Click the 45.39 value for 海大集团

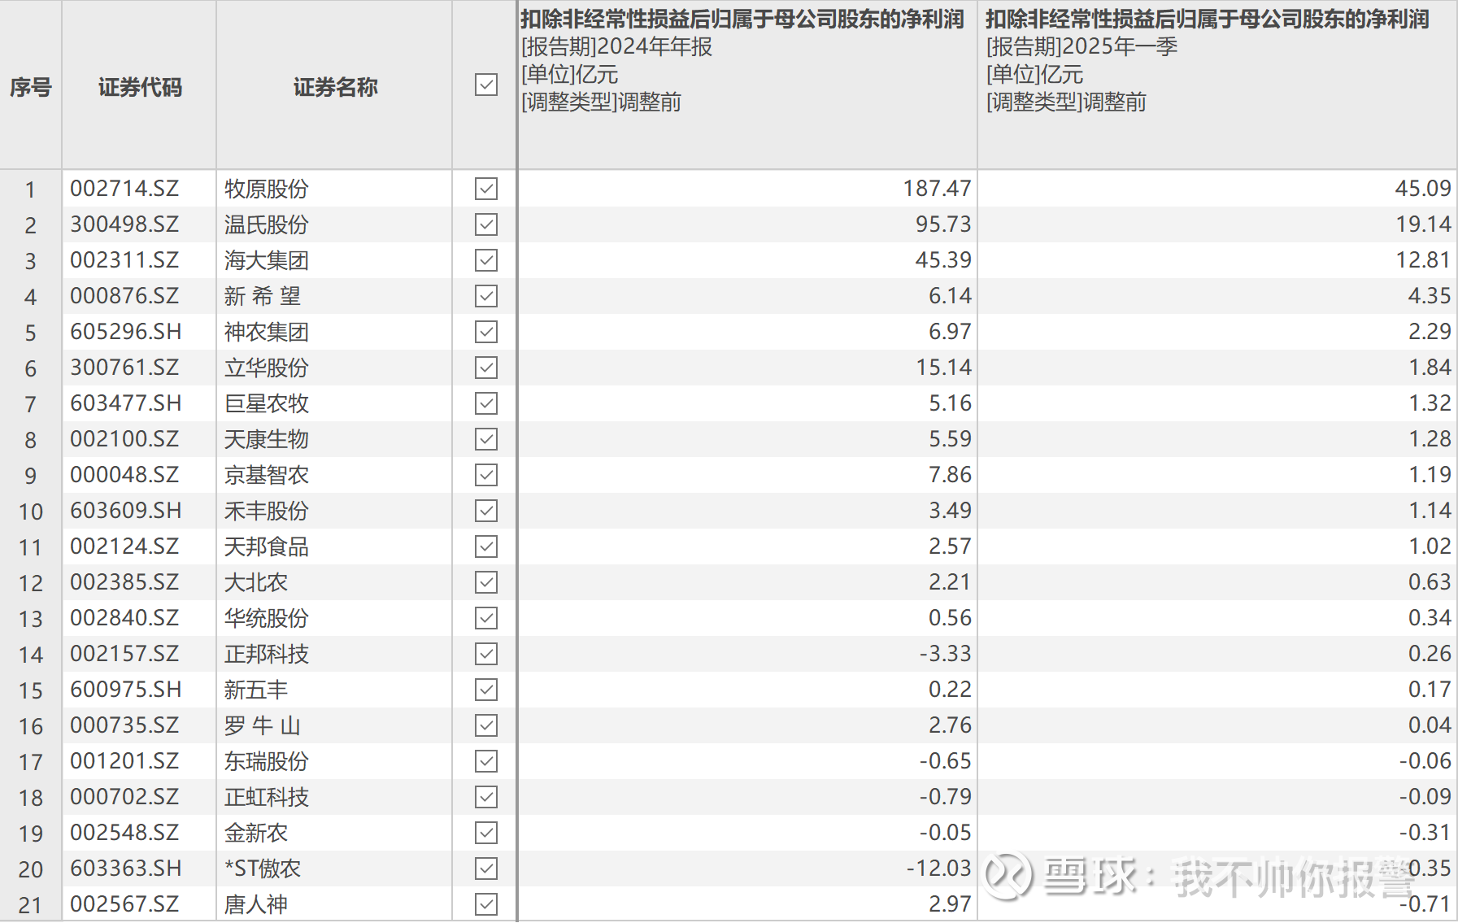(943, 260)
